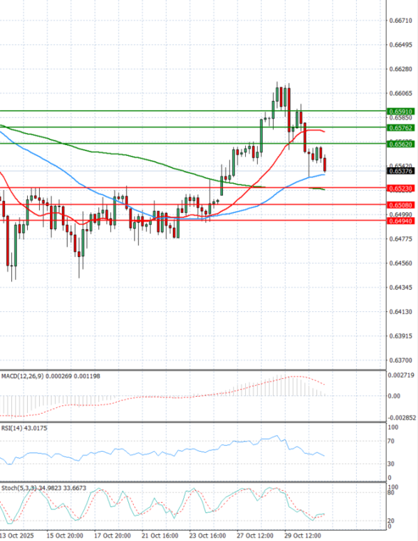
Task: Select the red 0.64940 support price tag
Action: coord(400,221)
